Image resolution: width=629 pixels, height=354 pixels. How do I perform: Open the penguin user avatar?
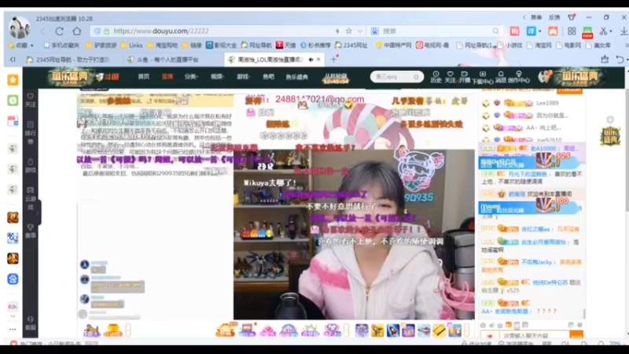[x=19, y=27]
